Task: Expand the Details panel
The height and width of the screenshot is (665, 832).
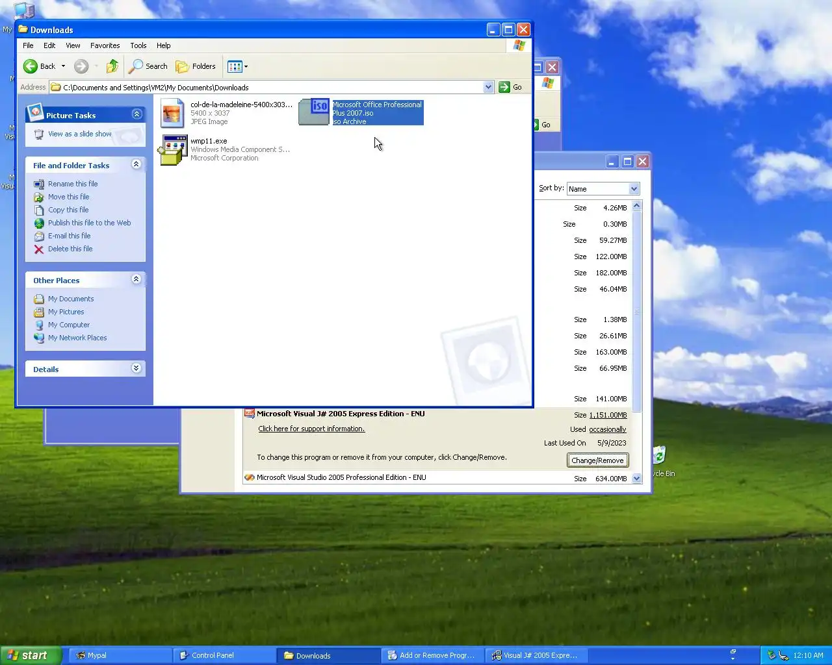Action: (136, 368)
